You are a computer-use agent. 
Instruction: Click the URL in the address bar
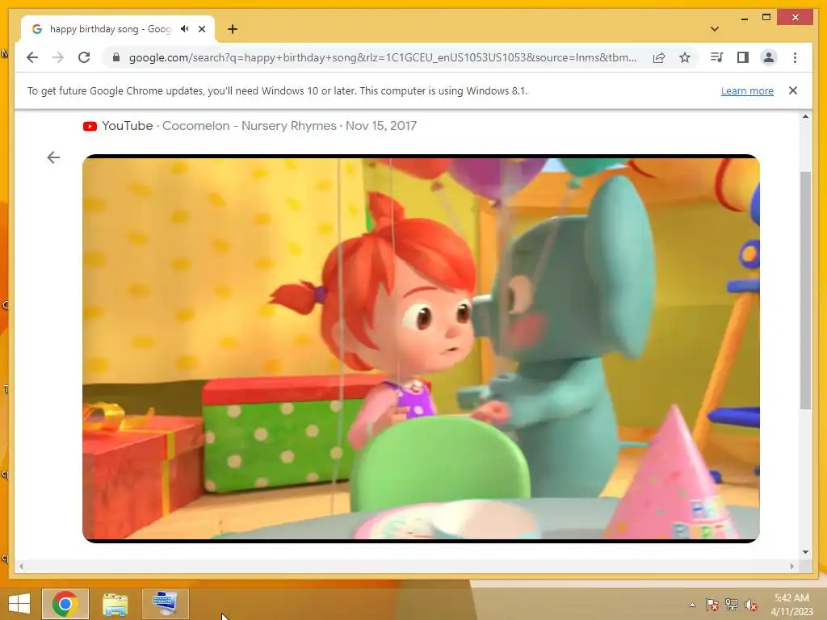point(382,57)
